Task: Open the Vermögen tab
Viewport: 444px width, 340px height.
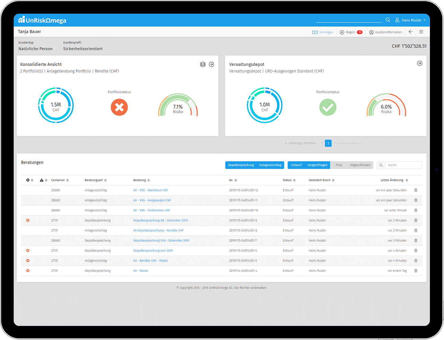Action: (322, 32)
